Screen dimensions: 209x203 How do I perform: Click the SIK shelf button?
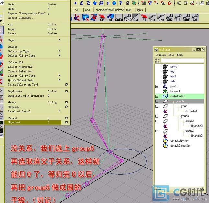click(x=170, y=17)
